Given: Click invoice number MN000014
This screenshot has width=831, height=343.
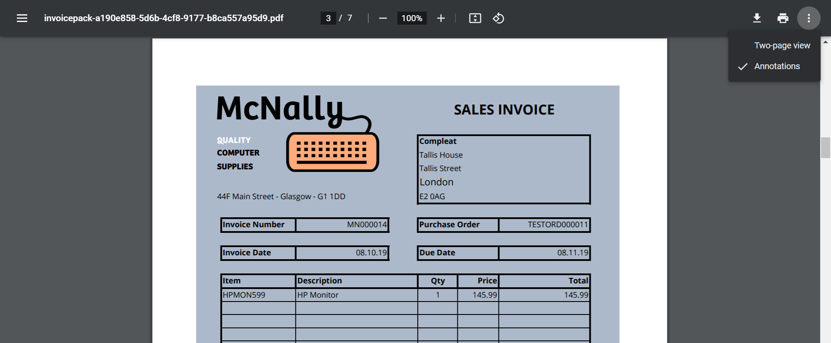Looking at the screenshot, I should pos(367,225).
